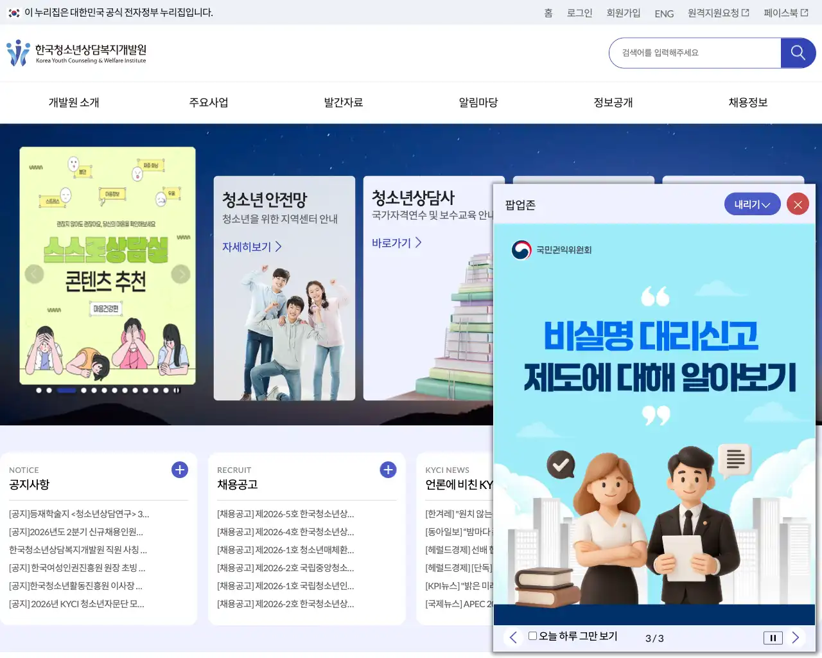Pause the left banner carousel
822x658 pixels.
coord(177,390)
